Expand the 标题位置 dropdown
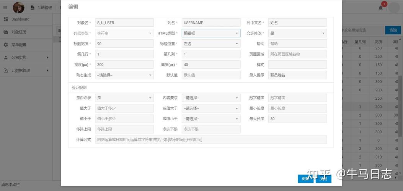Image resolution: width=403 pixels, height=191 pixels. (x=211, y=44)
